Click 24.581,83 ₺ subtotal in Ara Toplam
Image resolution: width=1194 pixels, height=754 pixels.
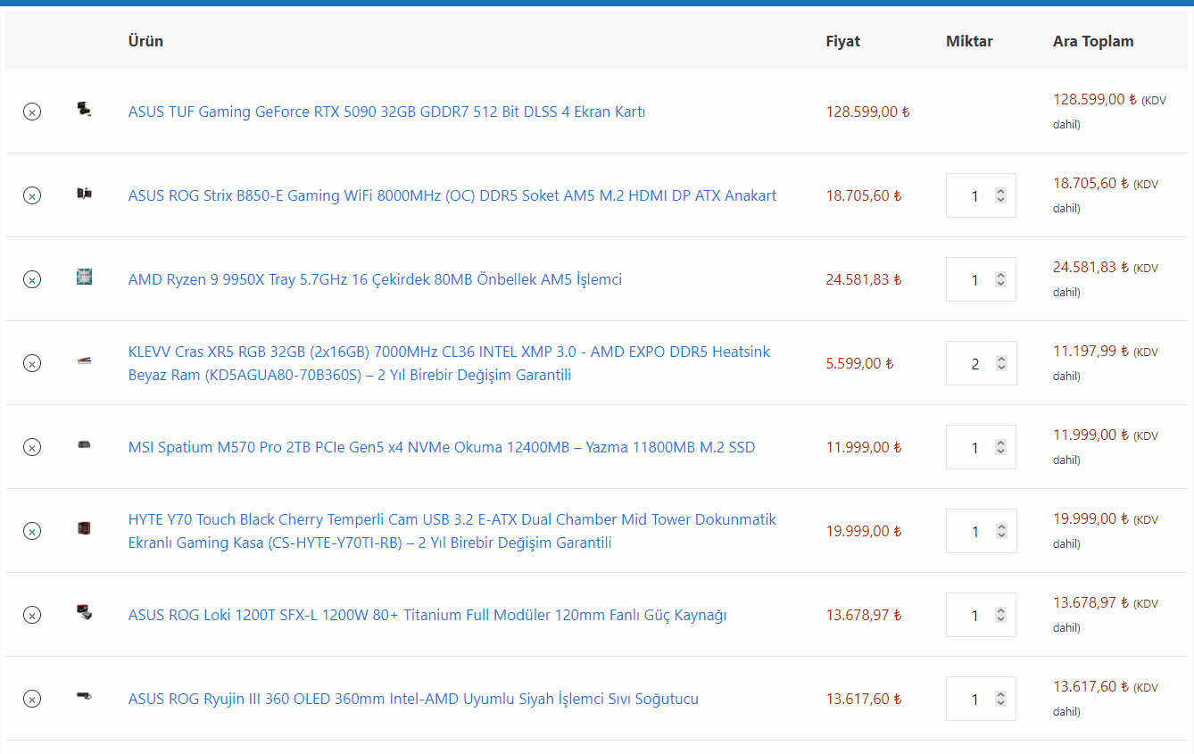click(1091, 268)
